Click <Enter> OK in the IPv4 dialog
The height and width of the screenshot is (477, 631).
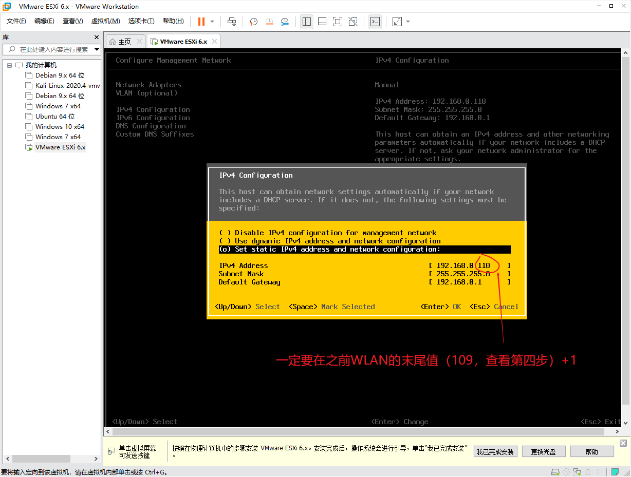click(x=440, y=307)
